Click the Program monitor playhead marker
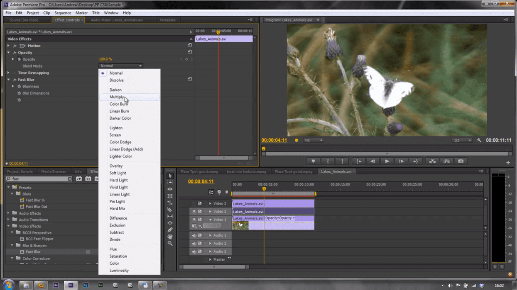 263,149
